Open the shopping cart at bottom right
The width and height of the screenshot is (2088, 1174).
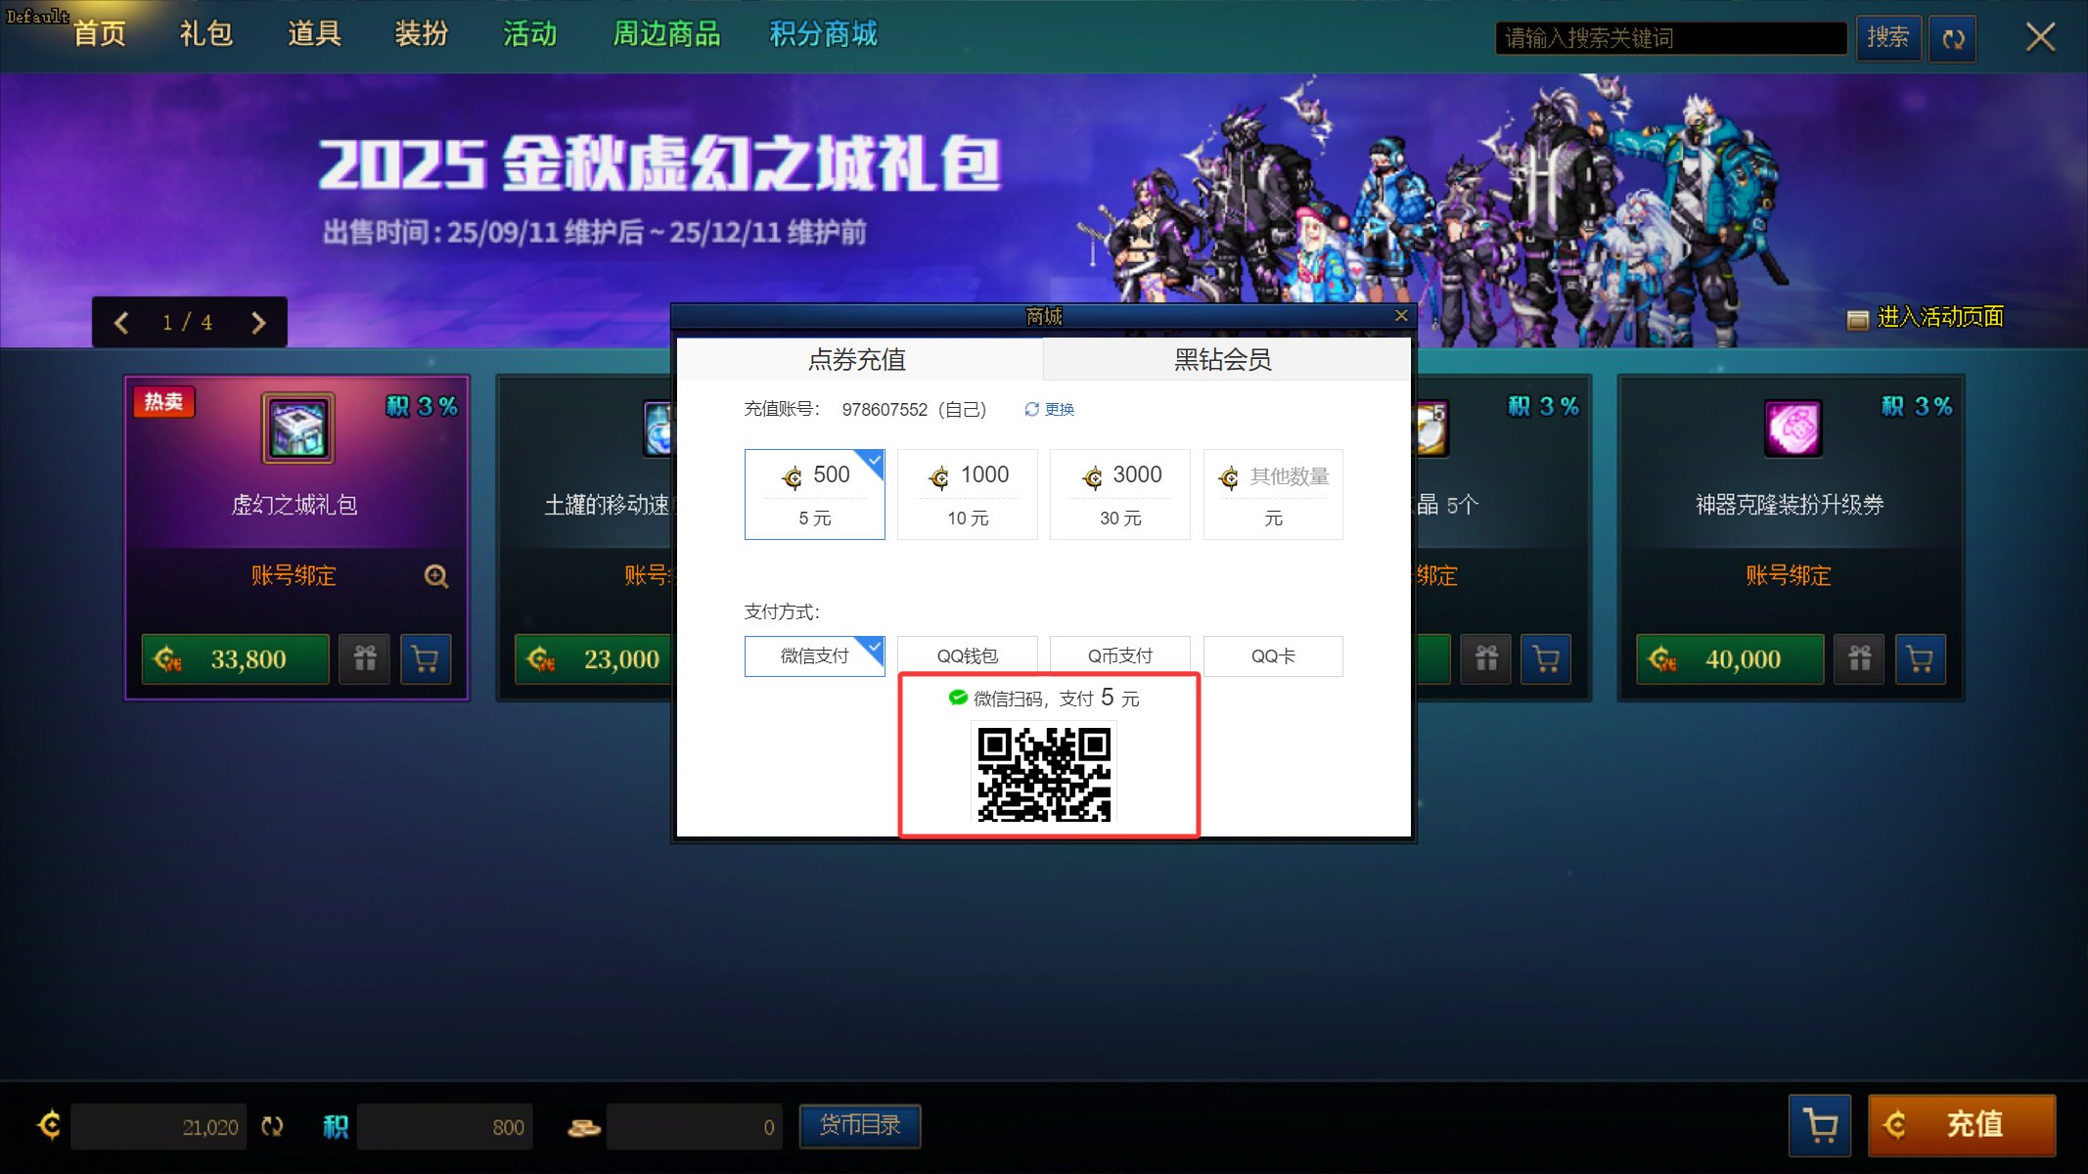1820,1125
